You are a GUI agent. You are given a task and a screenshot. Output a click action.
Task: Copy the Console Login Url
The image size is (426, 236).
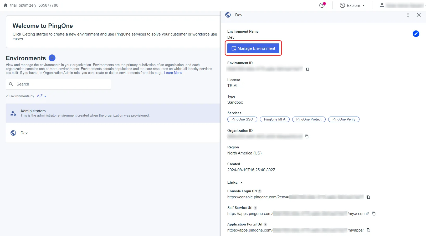(x=368, y=197)
